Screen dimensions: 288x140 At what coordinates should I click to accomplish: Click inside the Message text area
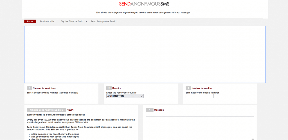click(x=200, y=128)
